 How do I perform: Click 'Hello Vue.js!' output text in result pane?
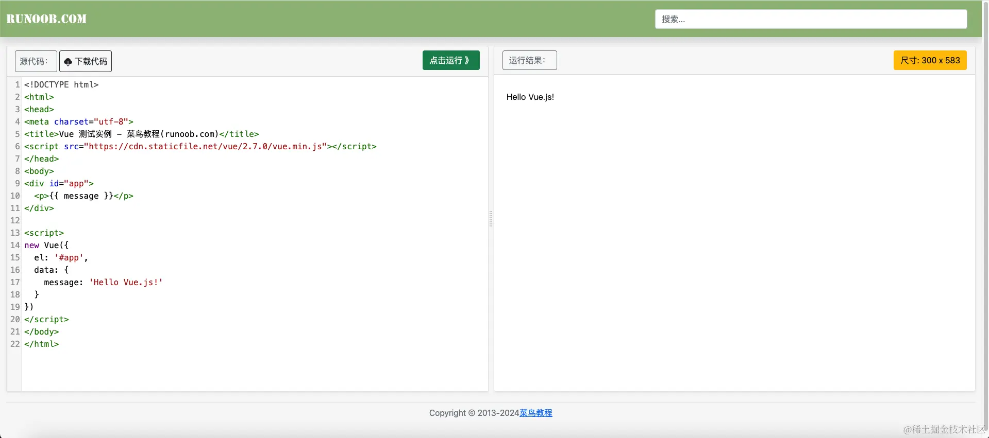click(x=530, y=97)
